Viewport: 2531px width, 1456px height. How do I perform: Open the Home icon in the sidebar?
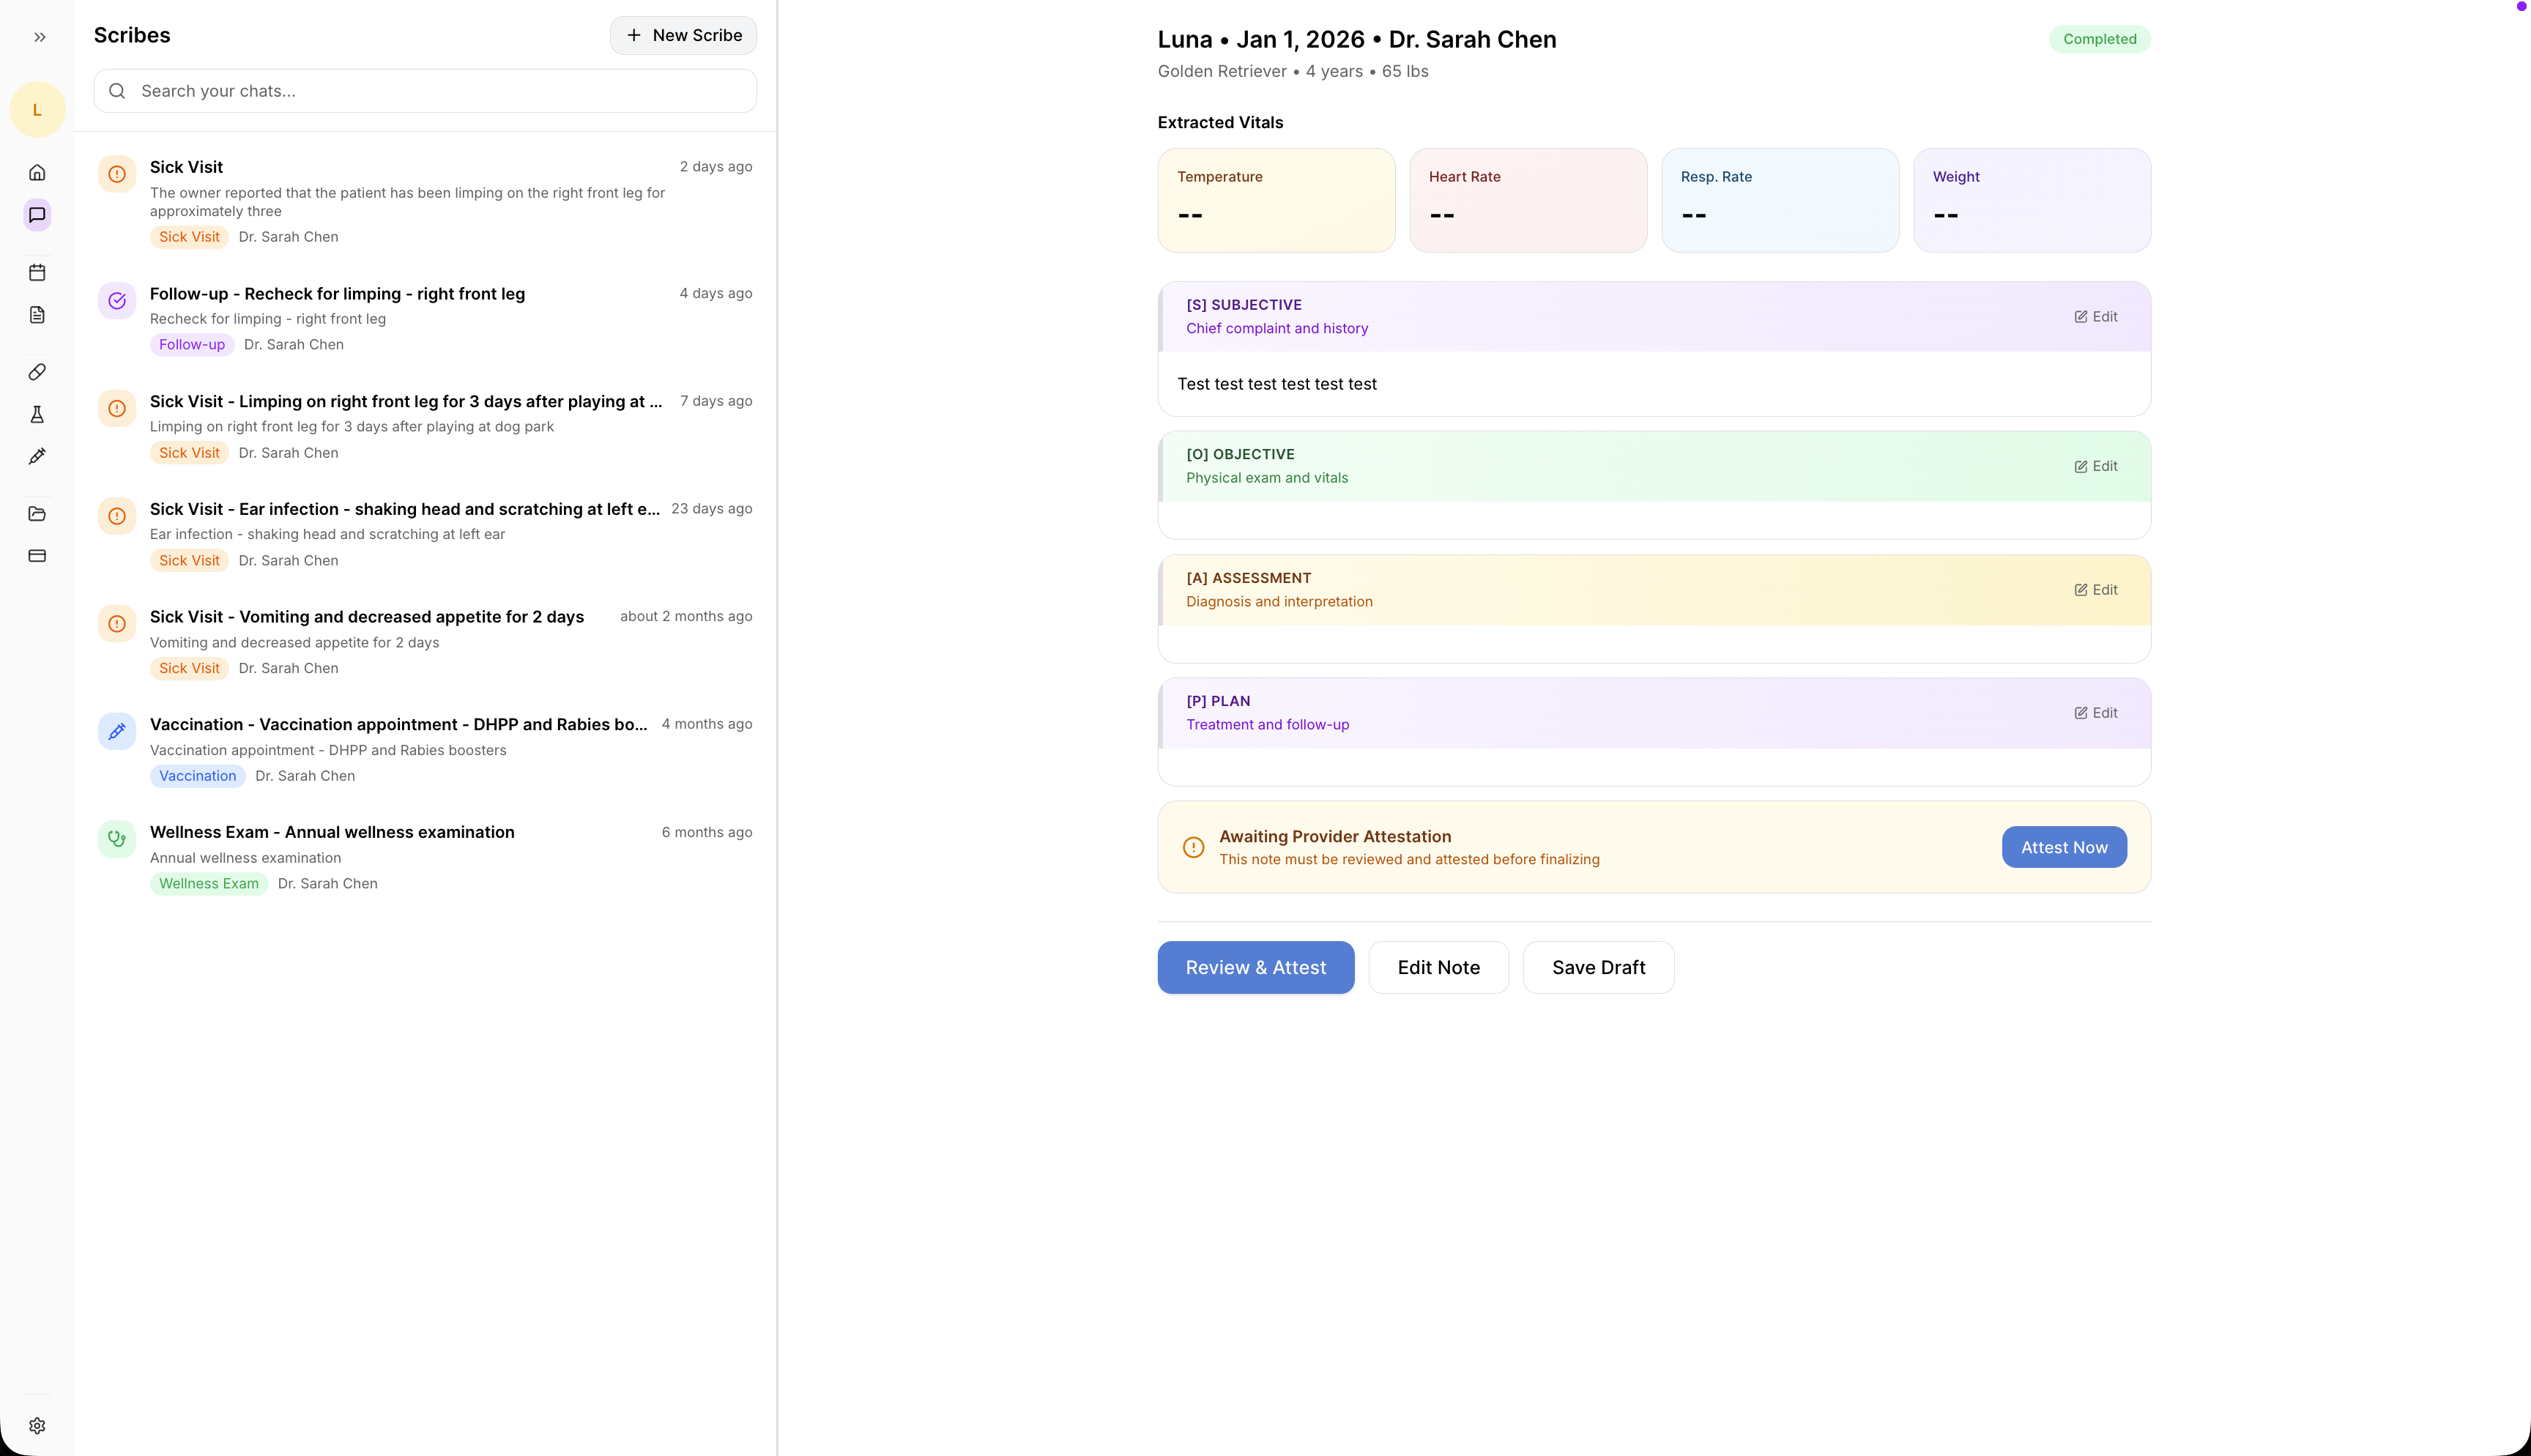37,172
